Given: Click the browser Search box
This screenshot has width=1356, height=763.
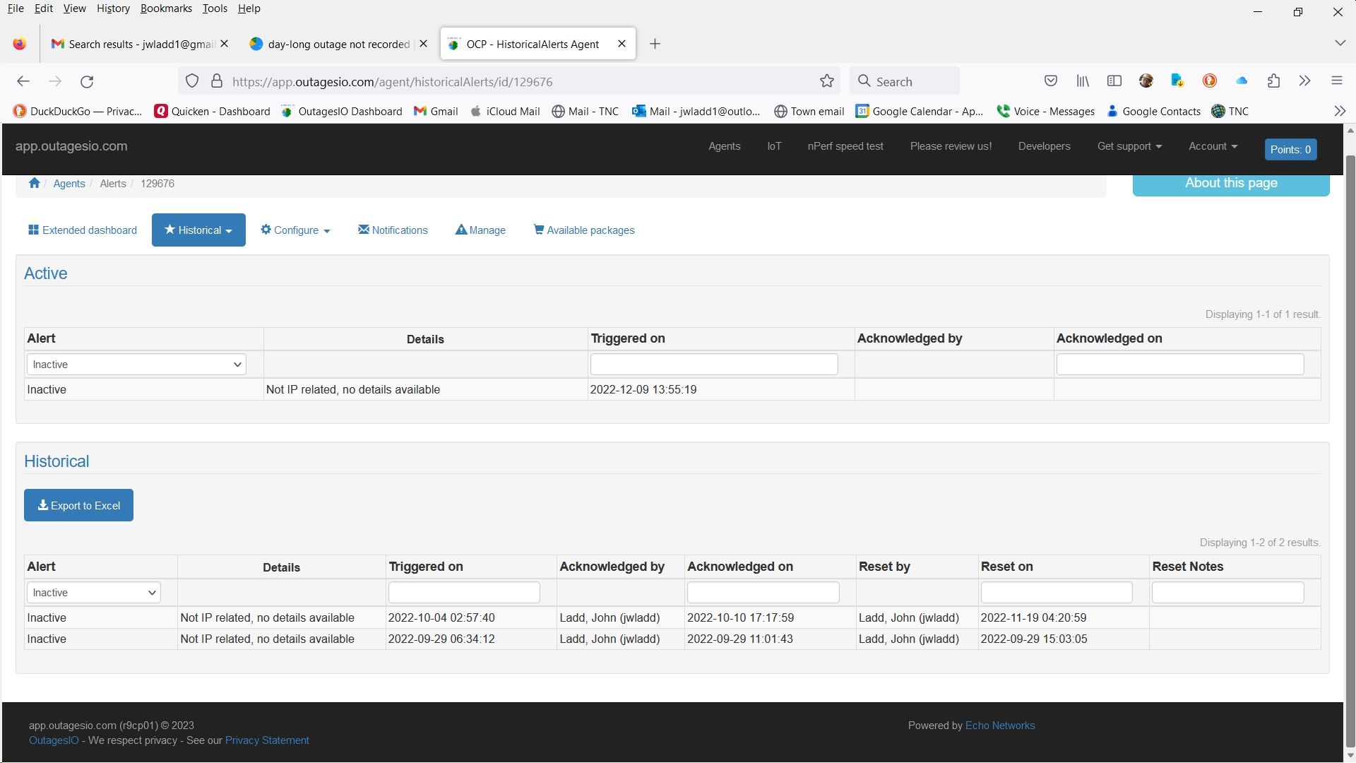Looking at the screenshot, I should click(905, 81).
